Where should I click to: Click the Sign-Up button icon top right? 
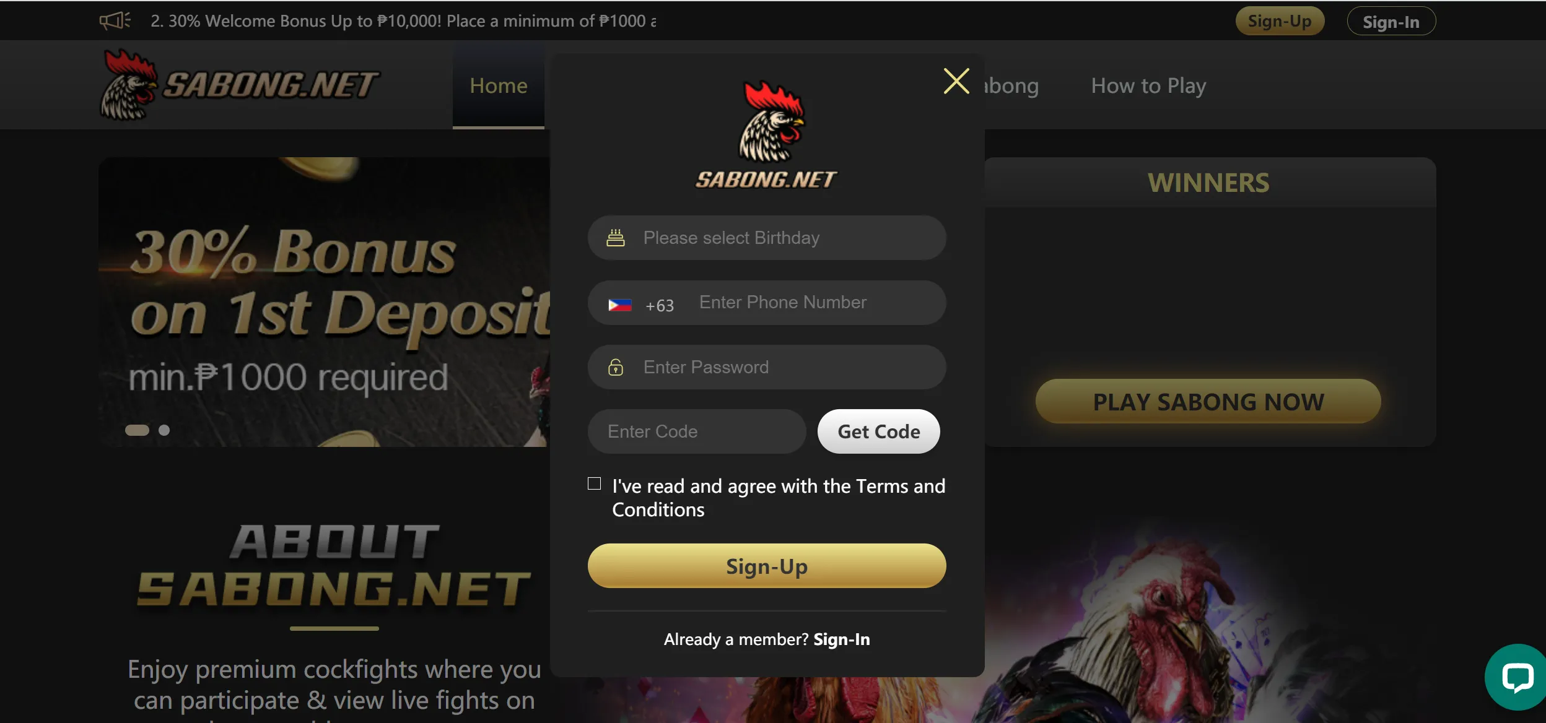click(1278, 20)
